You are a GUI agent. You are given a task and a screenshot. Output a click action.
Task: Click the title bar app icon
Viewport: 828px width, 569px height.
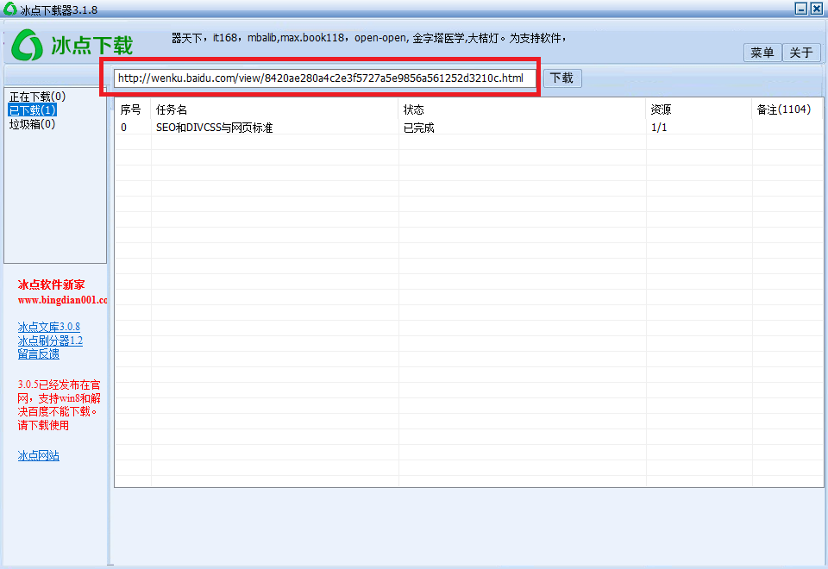(10, 9)
